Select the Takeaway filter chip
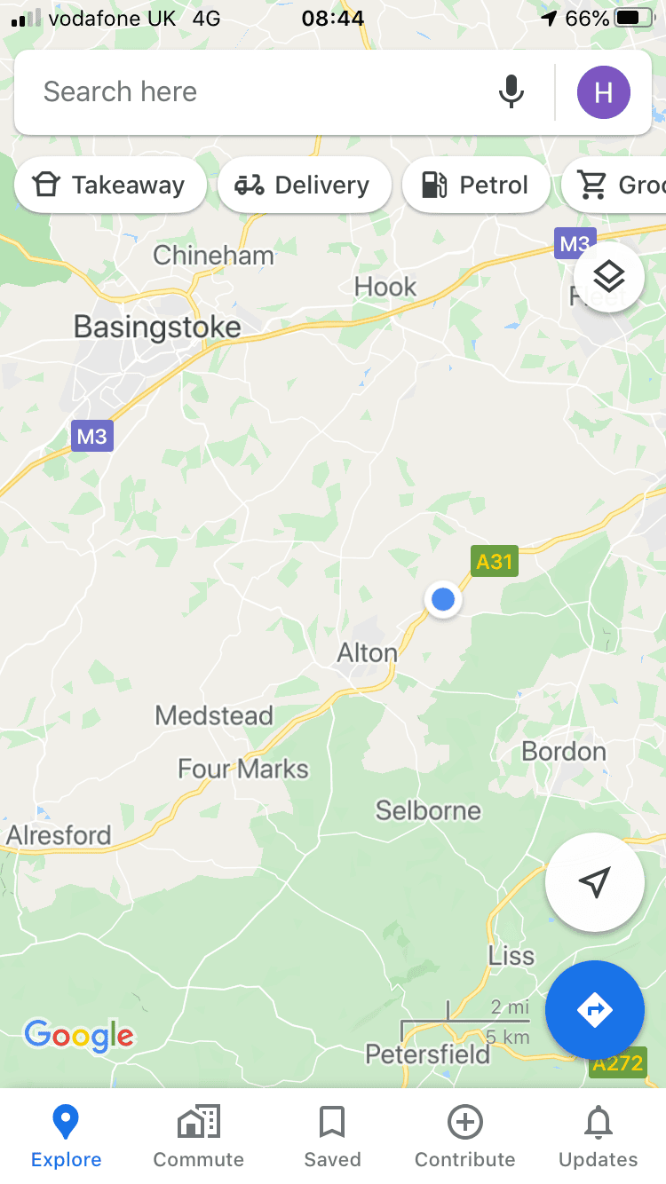This screenshot has width=666, height=1184. pos(110,185)
